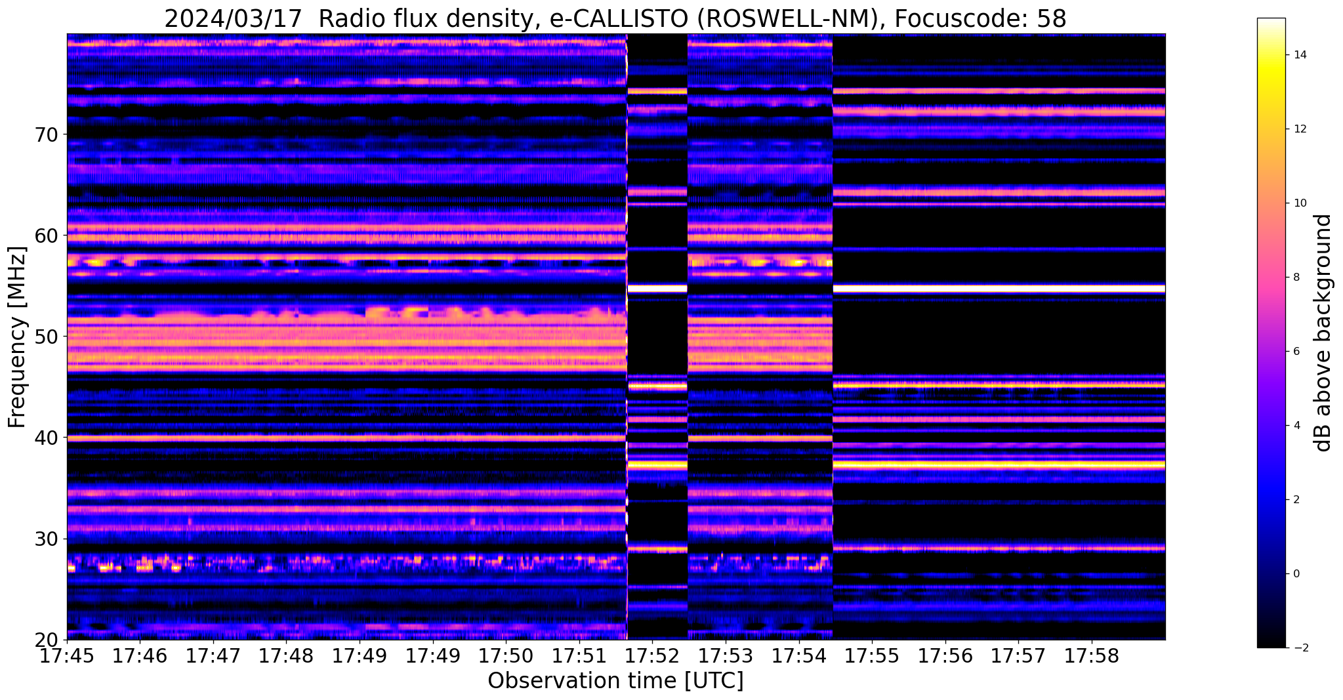Click the 17:53 time tick label
1343x700 pixels.
click(x=726, y=656)
